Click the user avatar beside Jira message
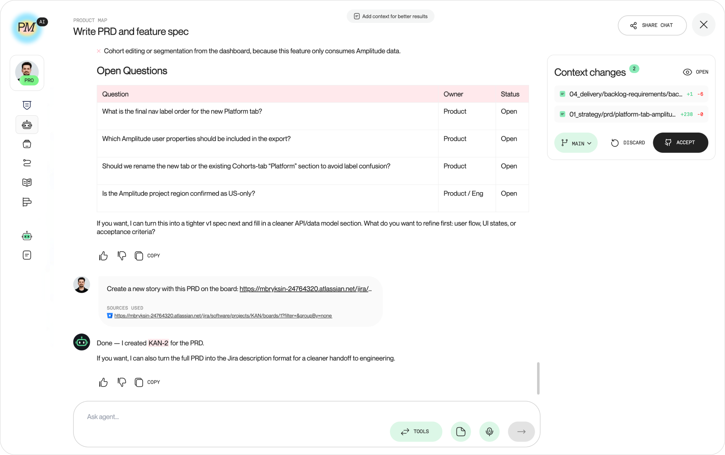This screenshot has width=725, height=455. (82, 285)
